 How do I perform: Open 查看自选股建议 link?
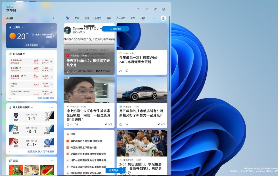point(46,98)
